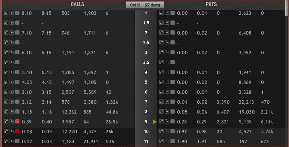
Task: Click the plus add icon on strike 7 put
Action: (x=167, y=102)
